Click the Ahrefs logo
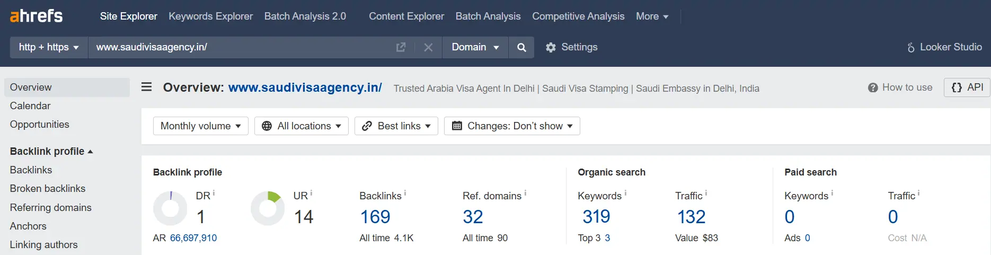The image size is (991, 255). point(36,16)
